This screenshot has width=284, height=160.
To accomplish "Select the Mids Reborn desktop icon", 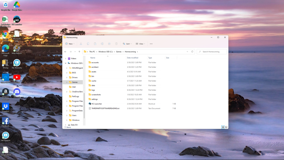I will coord(17,49).
